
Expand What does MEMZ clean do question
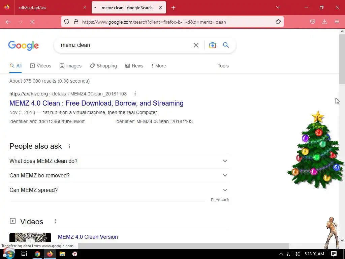119,161
